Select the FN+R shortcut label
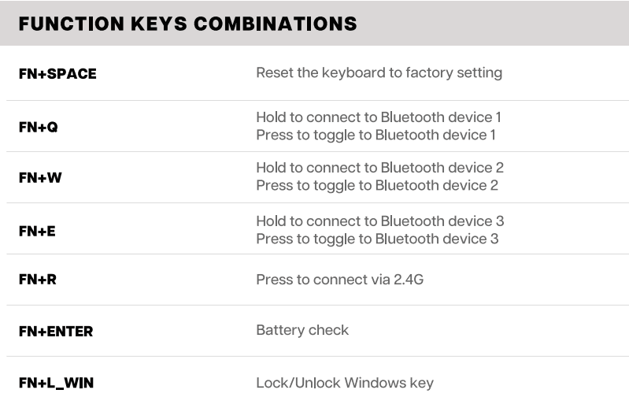Screen dimensions: 629x412 pos(38,279)
